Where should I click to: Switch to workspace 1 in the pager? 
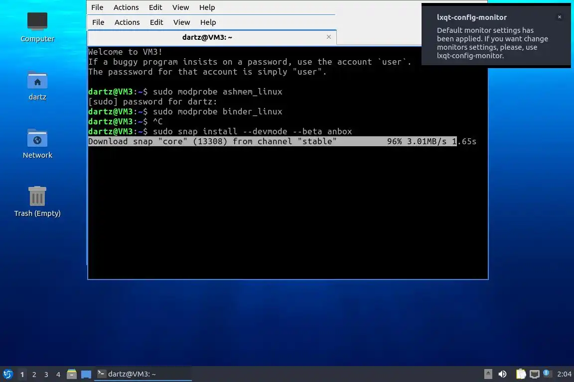tap(22, 375)
